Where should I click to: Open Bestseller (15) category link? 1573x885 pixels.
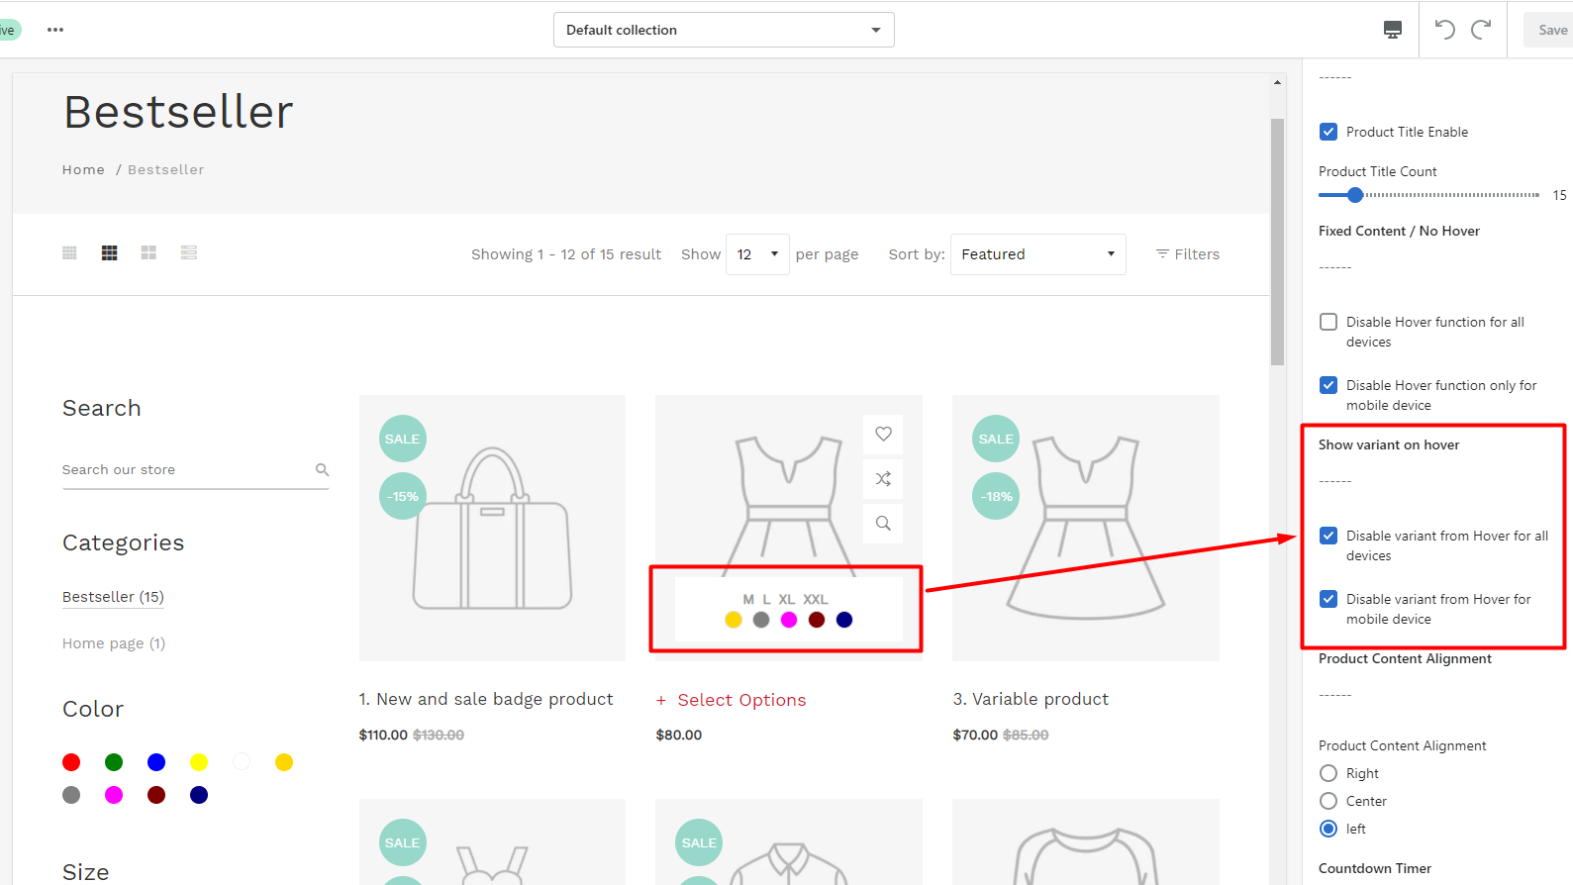click(x=113, y=597)
